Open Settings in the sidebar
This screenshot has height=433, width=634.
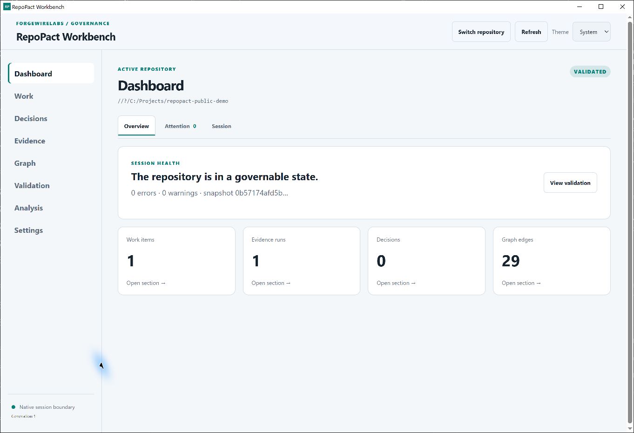51,230
